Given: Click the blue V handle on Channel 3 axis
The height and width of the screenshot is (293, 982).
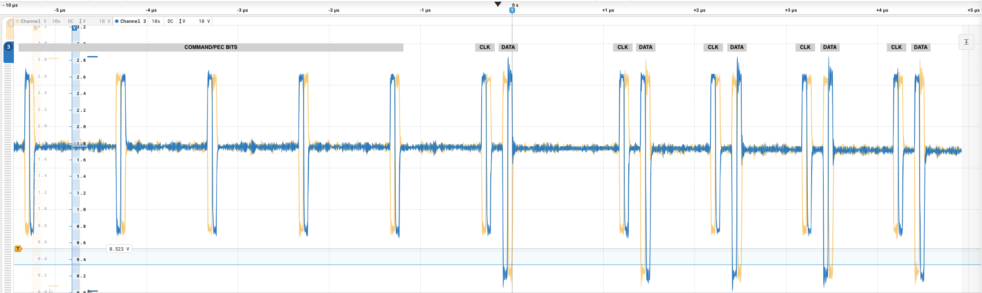Looking at the screenshot, I should (x=74, y=28).
